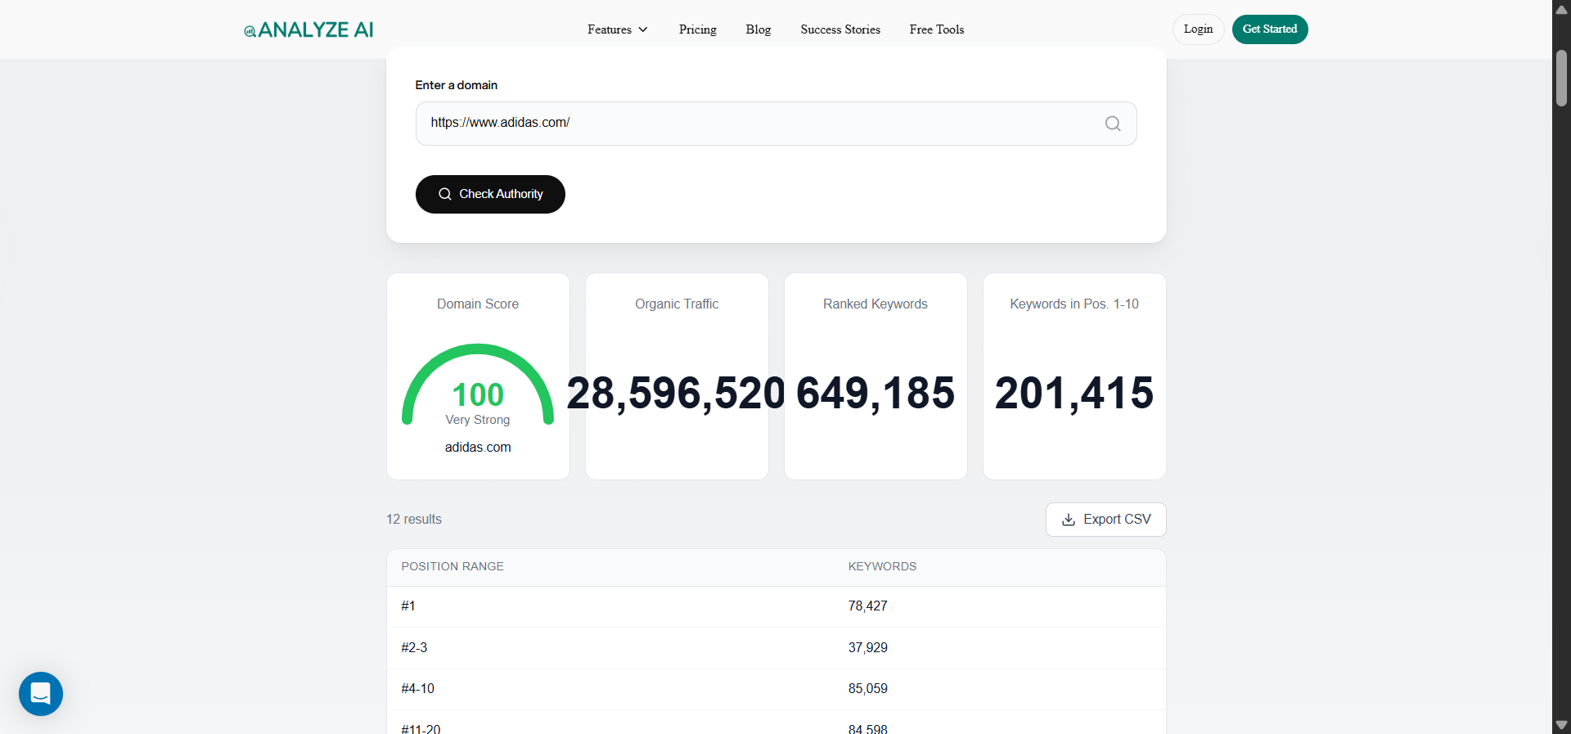
Task: Click the 37,929 keywords cell
Action: tap(867, 648)
